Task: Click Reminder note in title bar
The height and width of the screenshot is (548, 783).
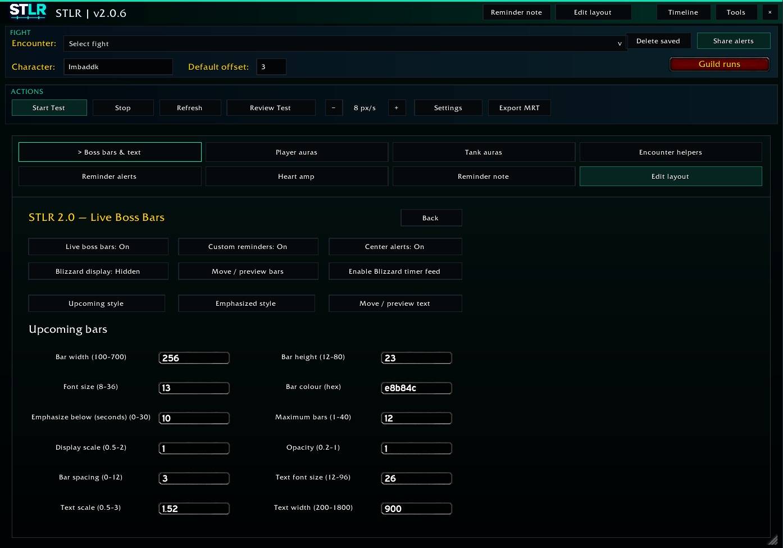Action: click(517, 12)
